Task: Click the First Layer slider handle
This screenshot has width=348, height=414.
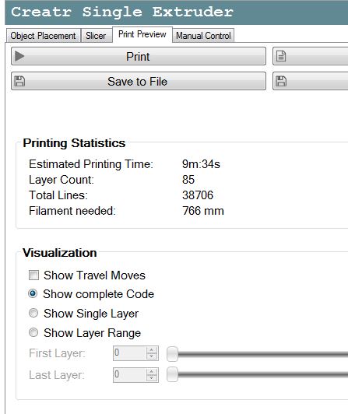Action: click(173, 354)
